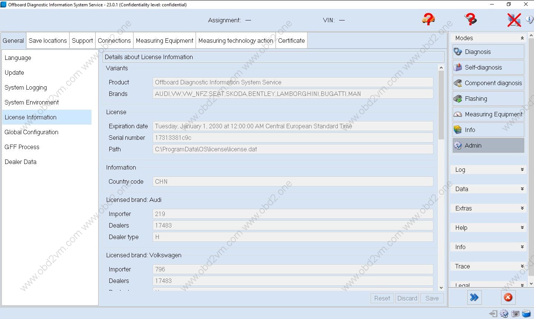Click the unknown vehicle status icon
The width and height of the screenshot is (534, 319).
tap(428, 19)
